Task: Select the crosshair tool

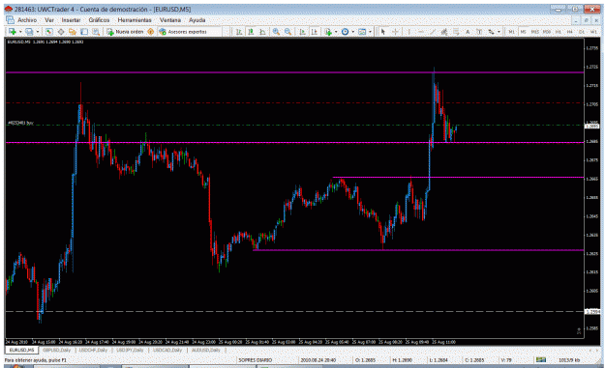Action: tap(396, 32)
